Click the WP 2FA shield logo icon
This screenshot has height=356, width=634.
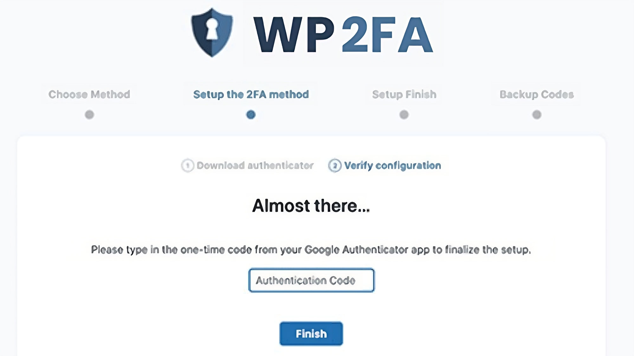click(x=212, y=32)
